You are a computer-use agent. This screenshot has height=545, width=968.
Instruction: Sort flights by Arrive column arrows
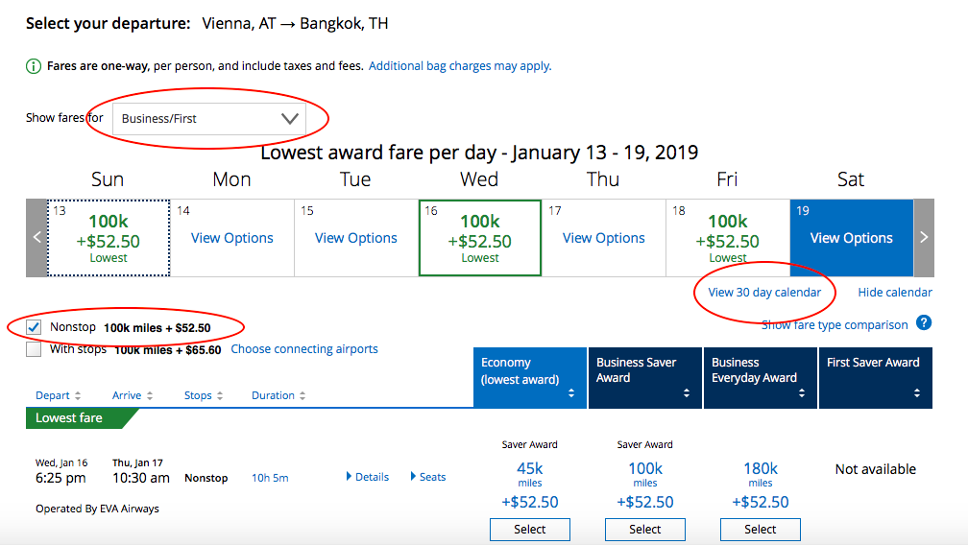click(149, 396)
